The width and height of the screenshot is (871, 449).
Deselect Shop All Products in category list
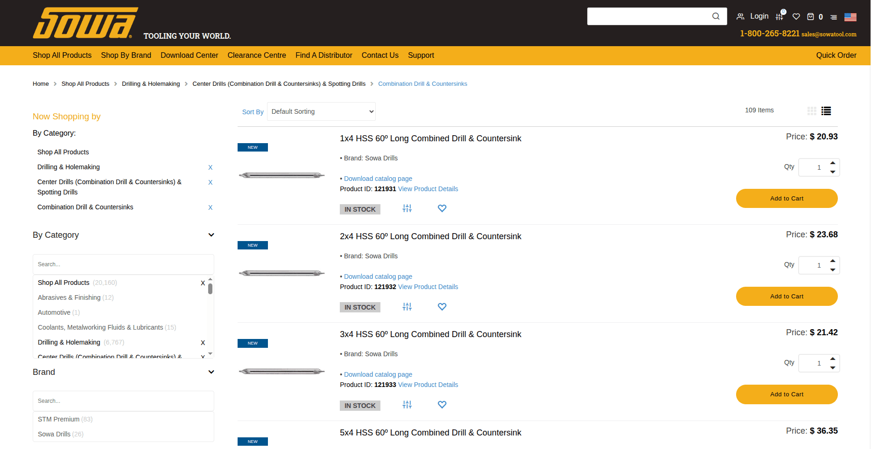(x=203, y=283)
